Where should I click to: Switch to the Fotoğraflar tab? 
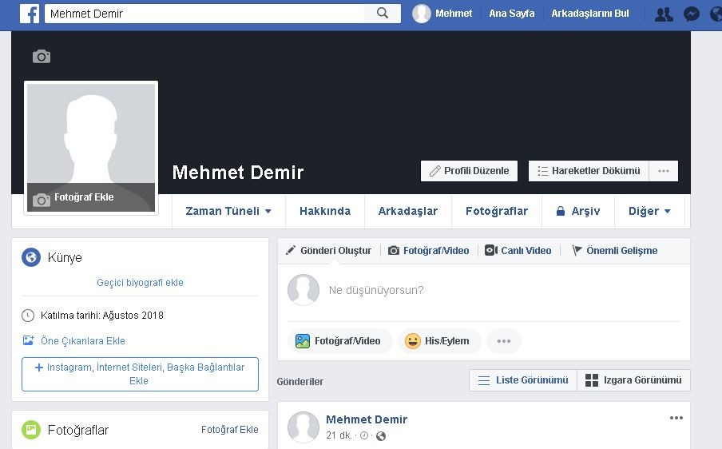tap(497, 211)
